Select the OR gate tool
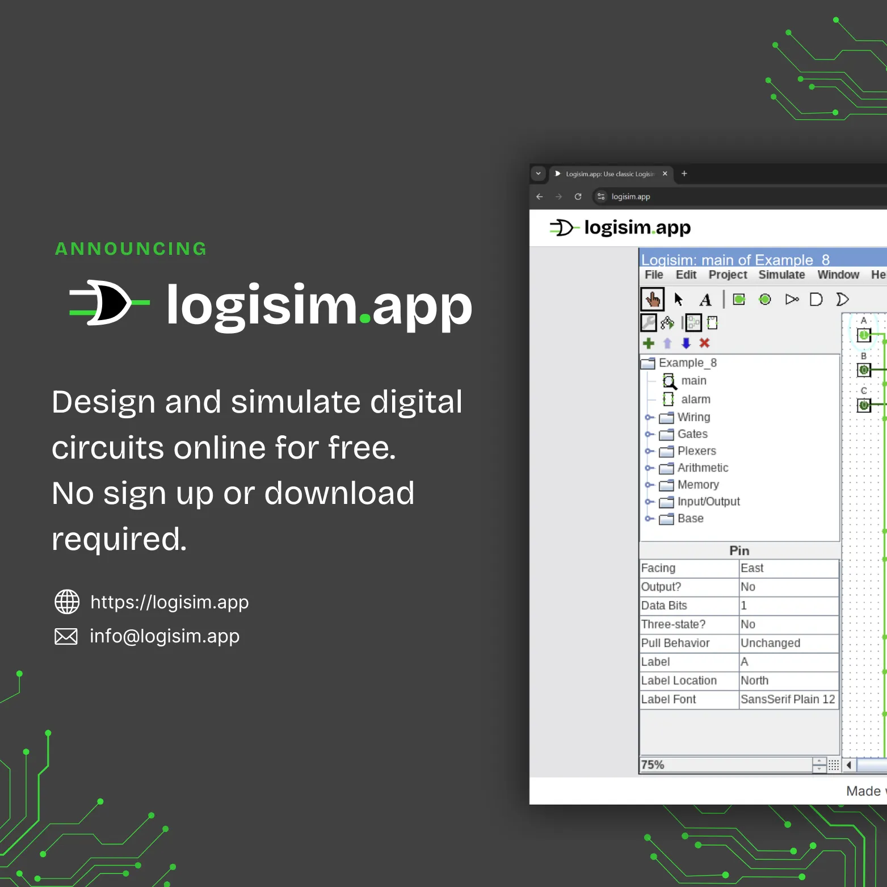 (x=842, y=299)
